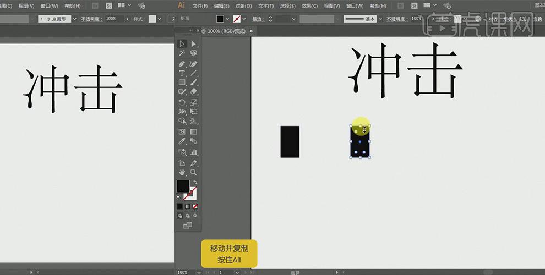Reset to default fill and stroke
This screenshot has height=275, width=545.
click(179, 197)
